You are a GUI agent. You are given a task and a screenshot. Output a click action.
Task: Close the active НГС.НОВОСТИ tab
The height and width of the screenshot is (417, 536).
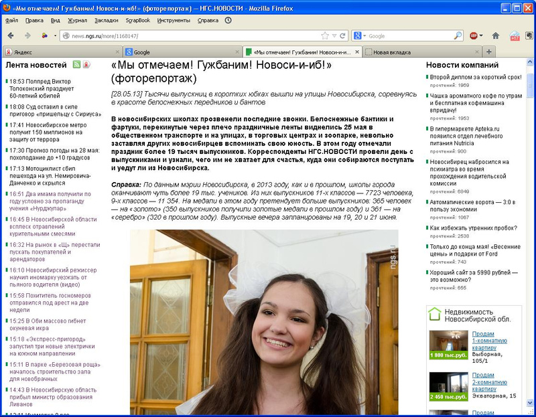(x=356, y=52)
